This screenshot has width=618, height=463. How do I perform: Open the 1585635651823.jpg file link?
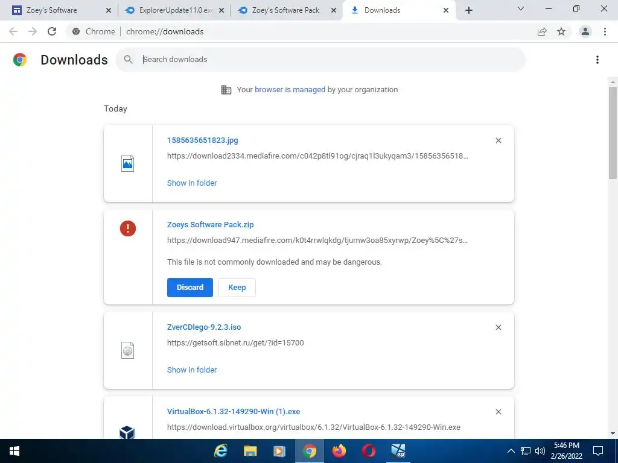pos(203,140)
